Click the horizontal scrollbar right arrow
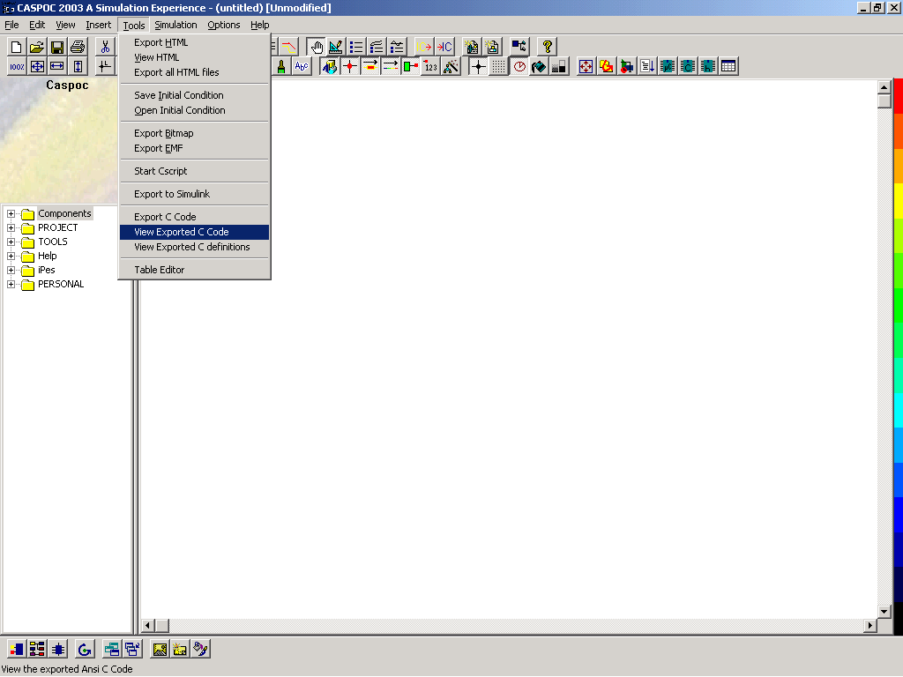Screen dimensions: 903x677 coord(870,625)
